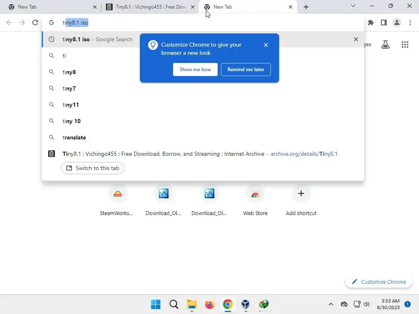Dismiss the Customize Chrome popup

[x=266, y=45]
